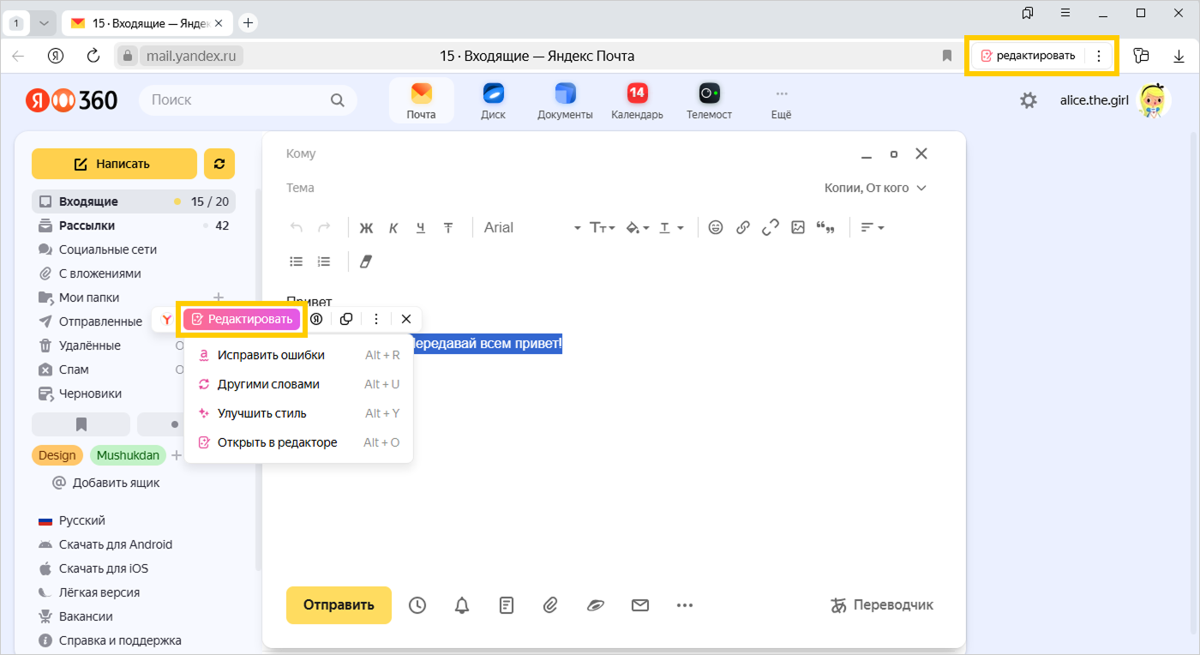Click the reminder bell icon
Viewport: 1200px width, 655px height.
pyautogui.click(x=462, y=605)
